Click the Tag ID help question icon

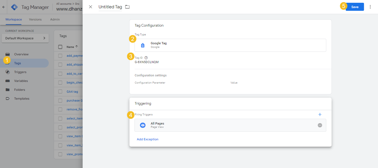pyautogui.click(x=146, y=58)
